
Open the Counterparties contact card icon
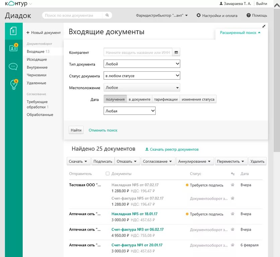click(x=14, y=48)
